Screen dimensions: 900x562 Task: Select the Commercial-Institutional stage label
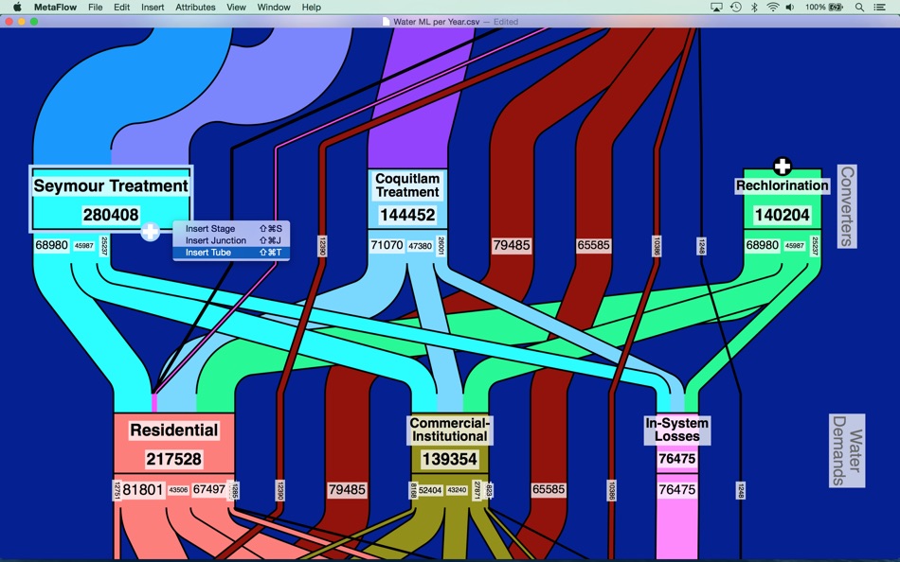coord(449,430)
